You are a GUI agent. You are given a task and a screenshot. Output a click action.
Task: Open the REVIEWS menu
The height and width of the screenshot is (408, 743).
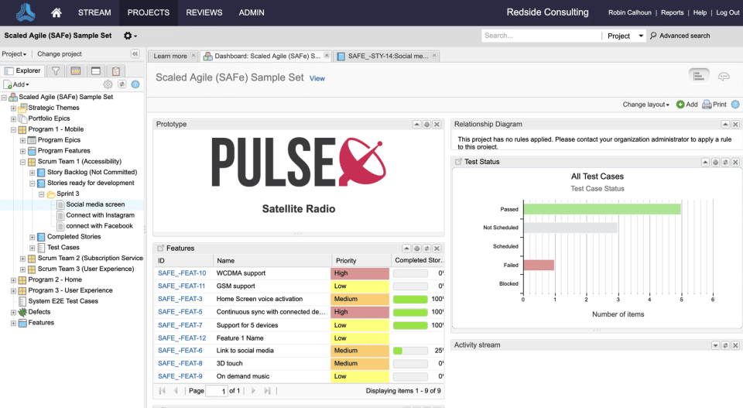pos(204,13)
